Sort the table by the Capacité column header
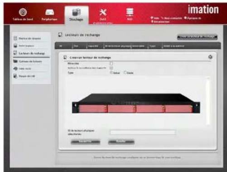This screenshot has width=227, height=172. 93,46
